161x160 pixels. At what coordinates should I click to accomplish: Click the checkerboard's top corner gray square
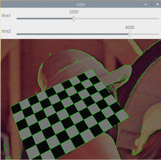coord(90,74)
